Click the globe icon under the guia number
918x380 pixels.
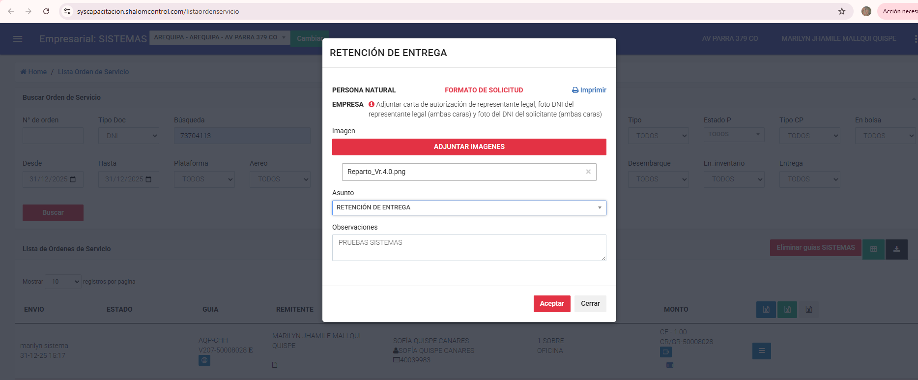[204, 360]
